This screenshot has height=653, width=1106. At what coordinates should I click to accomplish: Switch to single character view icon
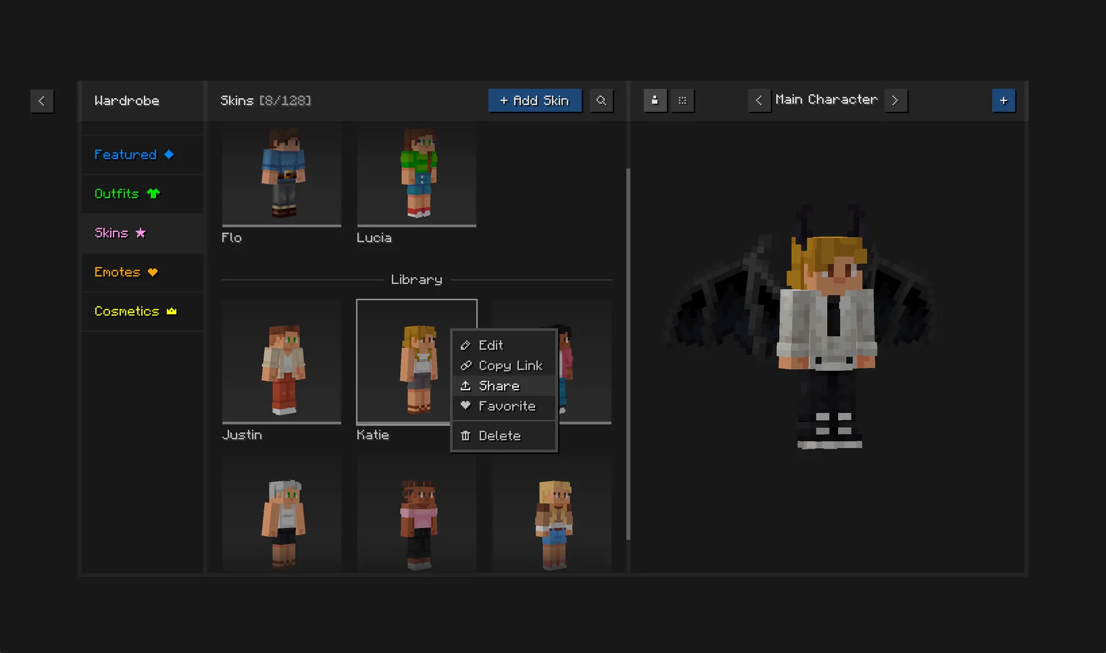[x=655, y=100]
